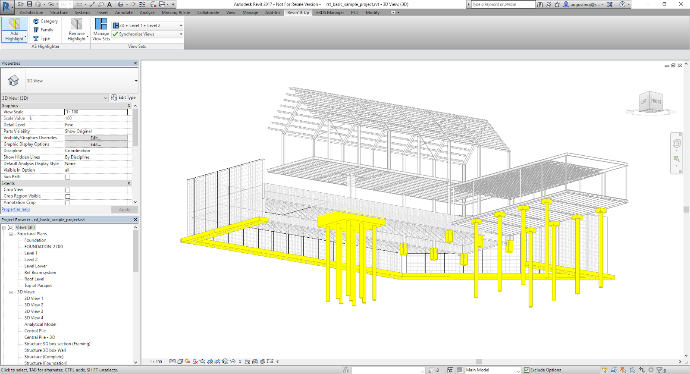Viewport: 690px width, 374px height.
Task: Click the Apply button in Properties
Action: pos(125,210)
